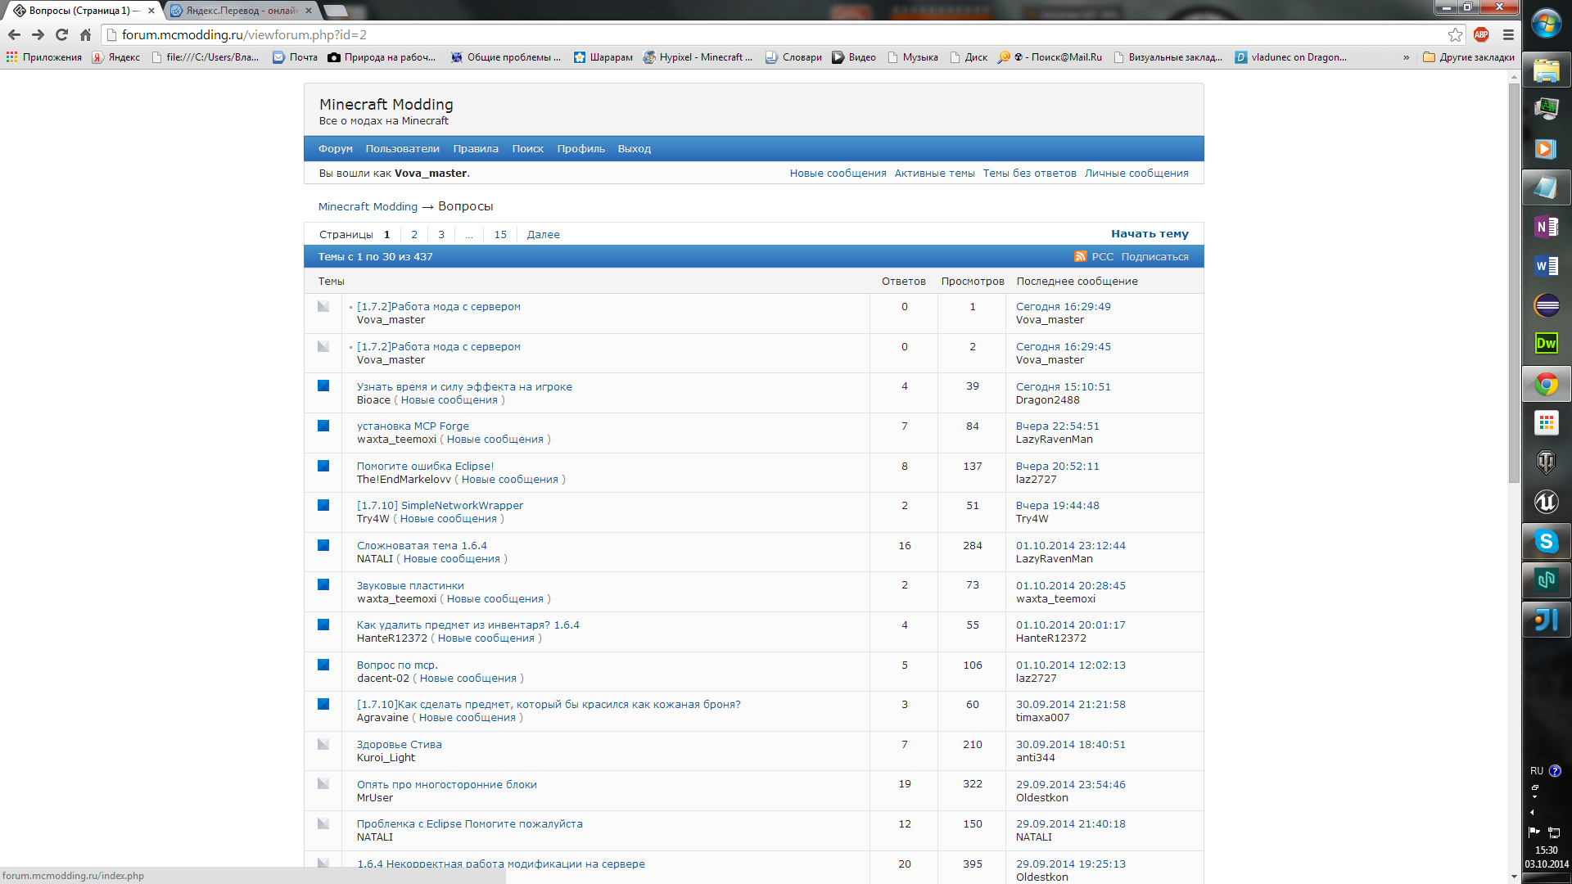1572x884 pixels.
Task: Open the AdBlock Plus extension icon
Action: 1481,34
